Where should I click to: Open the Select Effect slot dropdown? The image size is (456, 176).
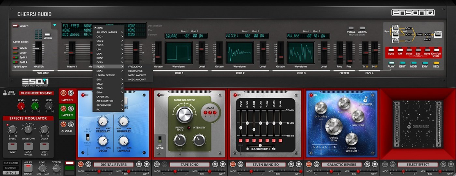click(451, 164)
